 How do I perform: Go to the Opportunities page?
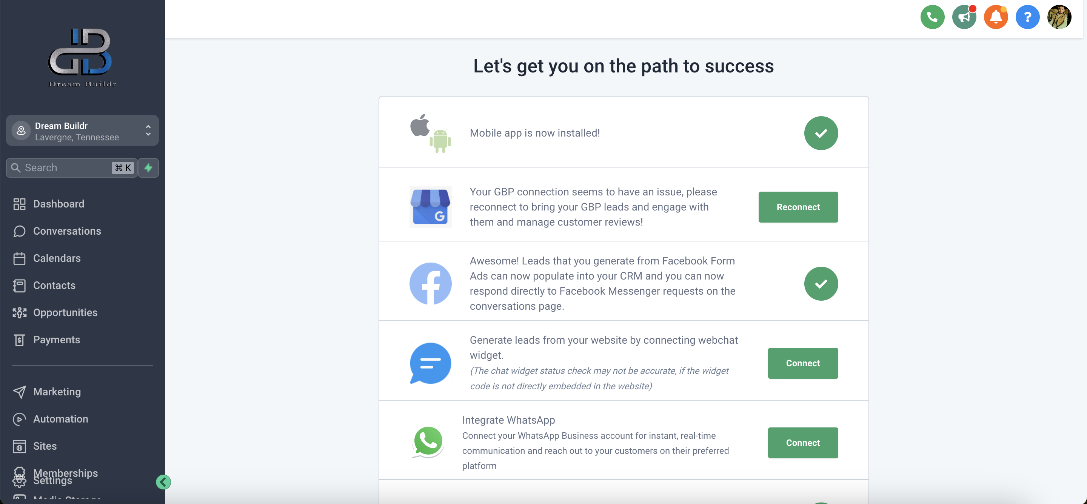click(65, 312)
